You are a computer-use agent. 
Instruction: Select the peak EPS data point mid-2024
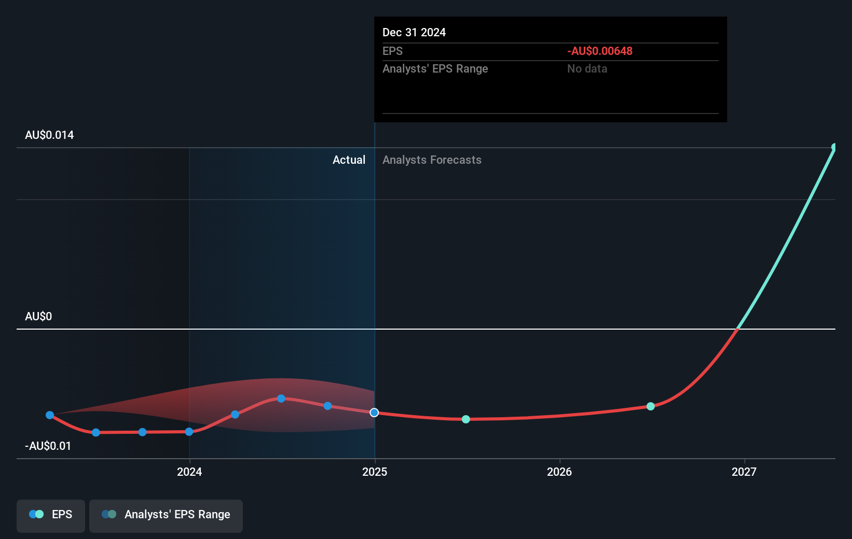(x=281, y=399)
